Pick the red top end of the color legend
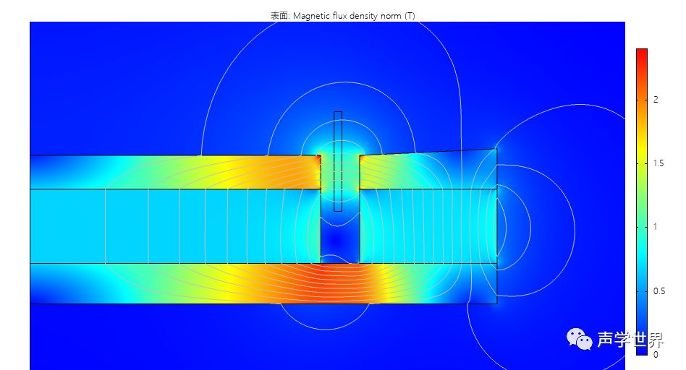The image size is (686, 370). 641,53
